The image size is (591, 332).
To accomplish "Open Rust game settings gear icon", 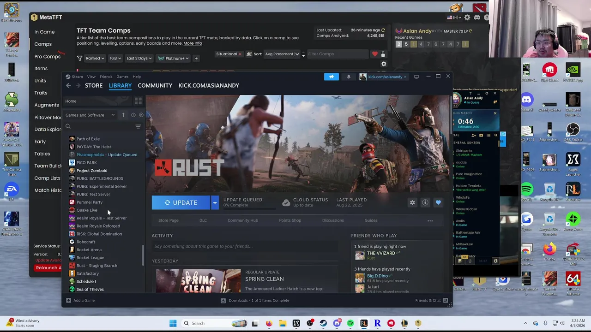I will [x=412, y=202].
